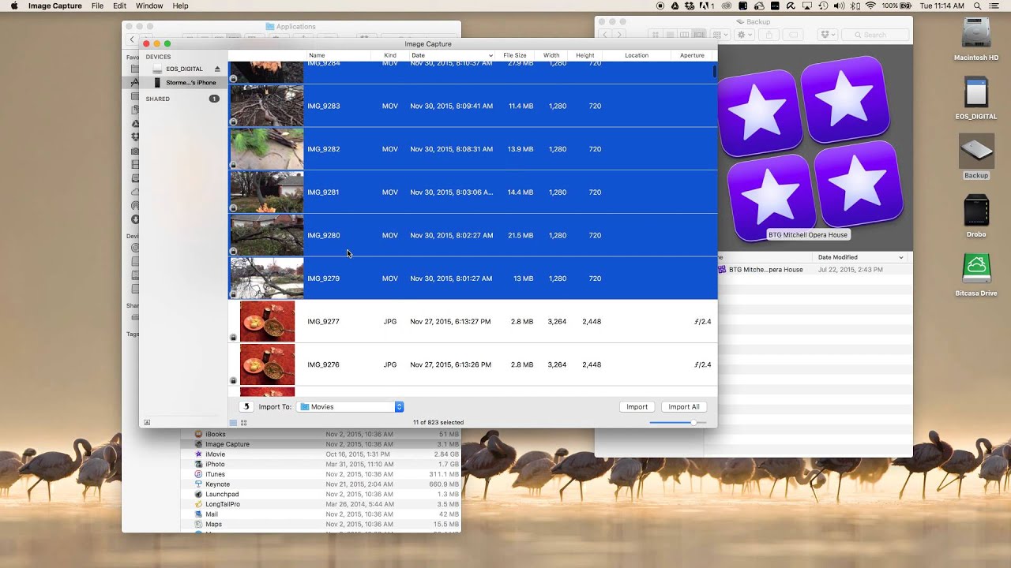Select iMovie in the Applications list

215,454
